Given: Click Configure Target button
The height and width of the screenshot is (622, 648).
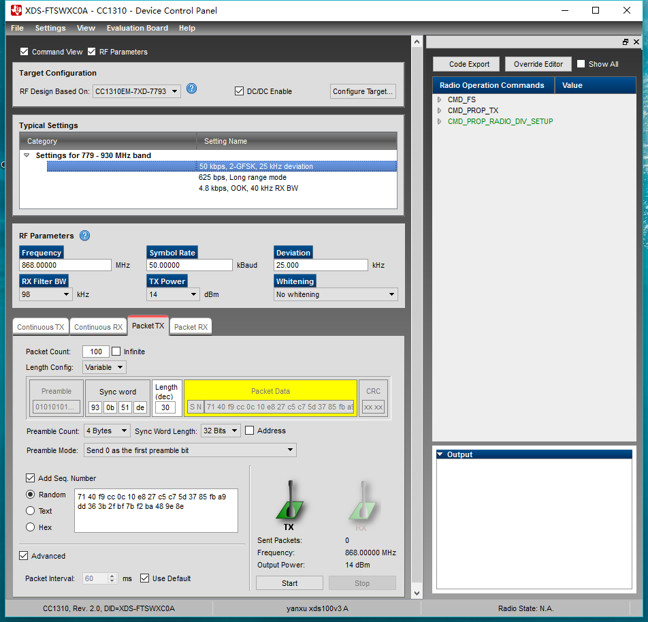Looking at the screenshot, I should (x=363, y=91).
